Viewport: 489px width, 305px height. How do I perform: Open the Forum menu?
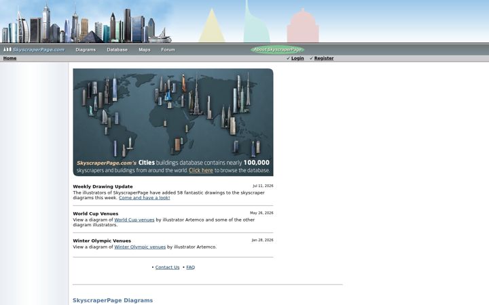(168, 49)
